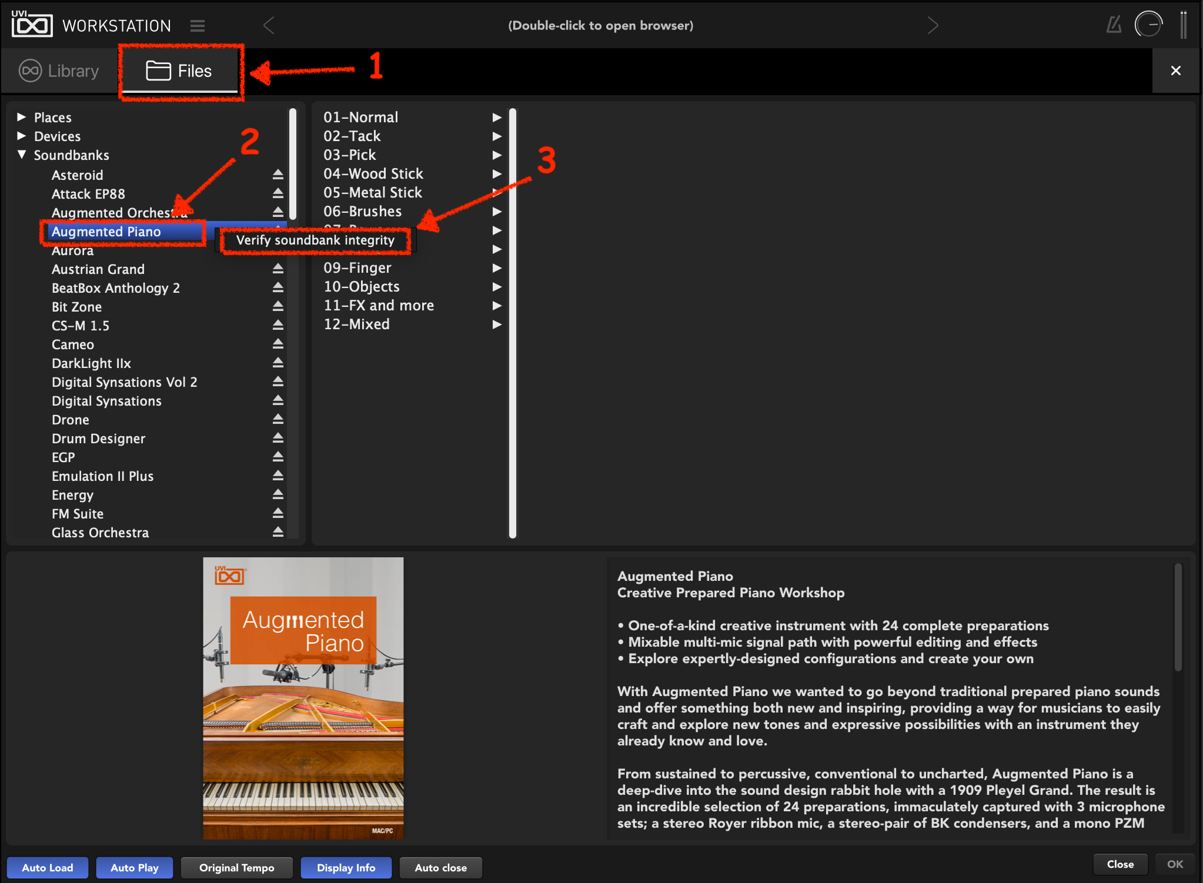Toggle the Display Info button

pos(346,867)
